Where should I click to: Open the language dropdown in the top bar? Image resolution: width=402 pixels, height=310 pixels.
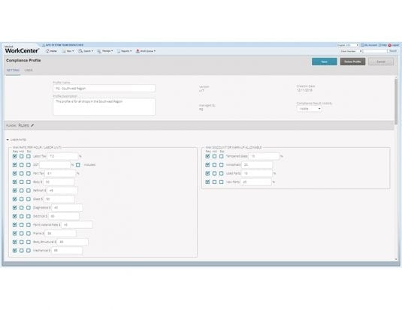click(348, 45)
